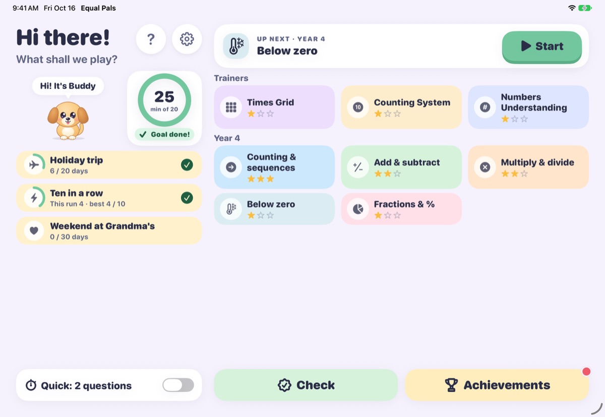Image resolution: width=605 pixels, height=417 pixels.
Task: Tap Buddy the puppy mascot
Action: pyautogui.click(x=68, y=120)
